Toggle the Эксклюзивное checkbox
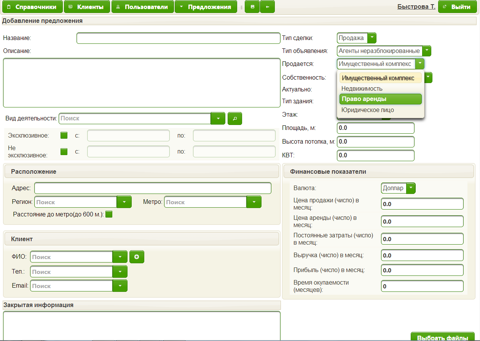Image resolution: width=480 pixels, height=341 pixels. pyautogui.click(x=64, y=135)
